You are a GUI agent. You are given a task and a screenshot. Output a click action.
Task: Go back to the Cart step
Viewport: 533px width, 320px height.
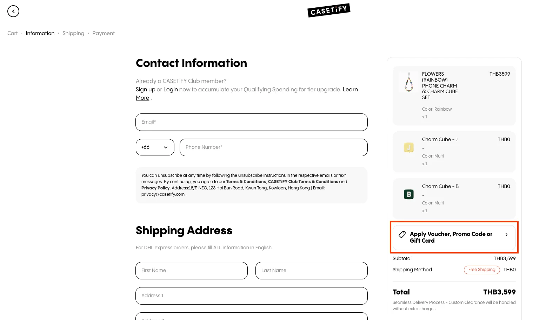(12, 33)
